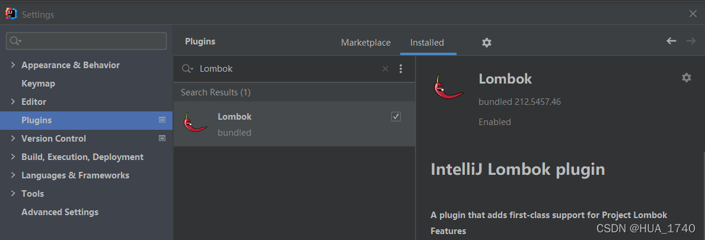This screenshot has width=705, height=240.
Task: Open plugin search options three-dot menu
Action: (x=401, y=69)
